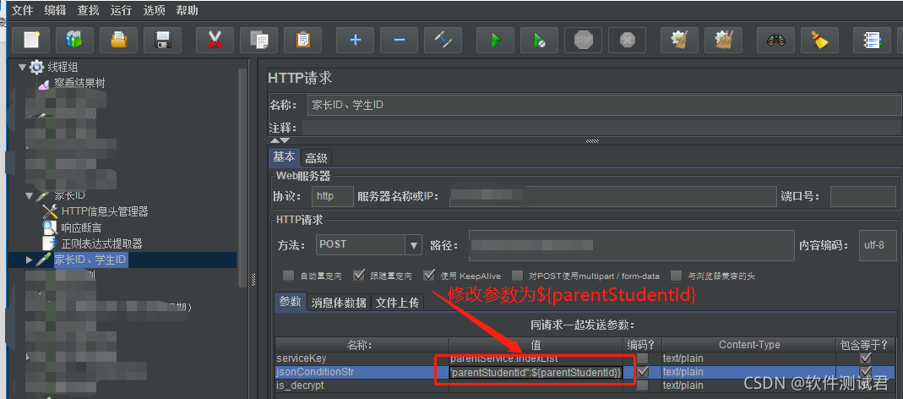Collapse all tree nodes with minus icon
This screenshot has height=399, width=903.
coord(399,41)
